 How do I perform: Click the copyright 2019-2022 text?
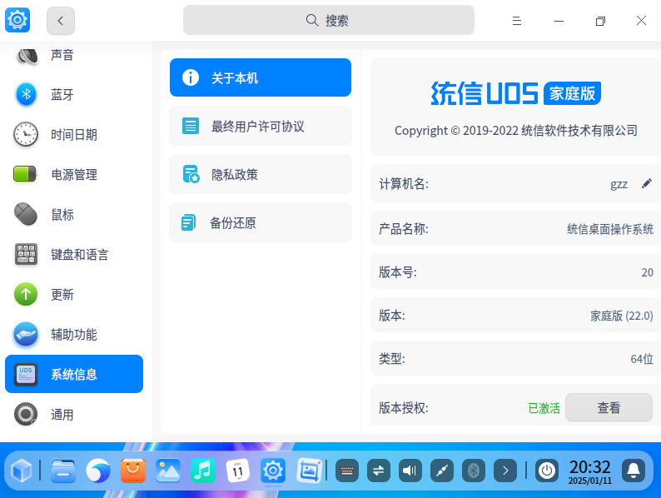pos(515,131)
